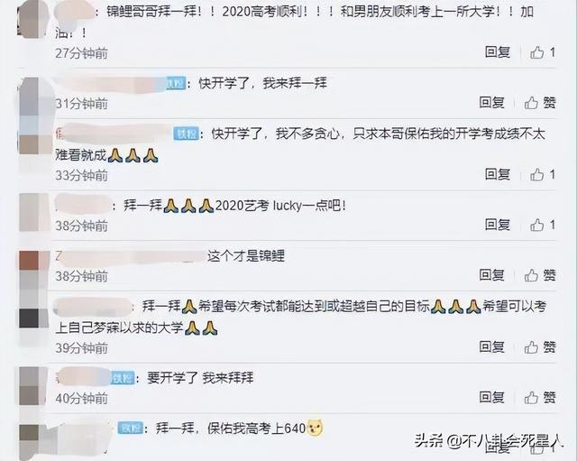Click 回复 for 这个才是锦鲤 comment

coord(491,274)
